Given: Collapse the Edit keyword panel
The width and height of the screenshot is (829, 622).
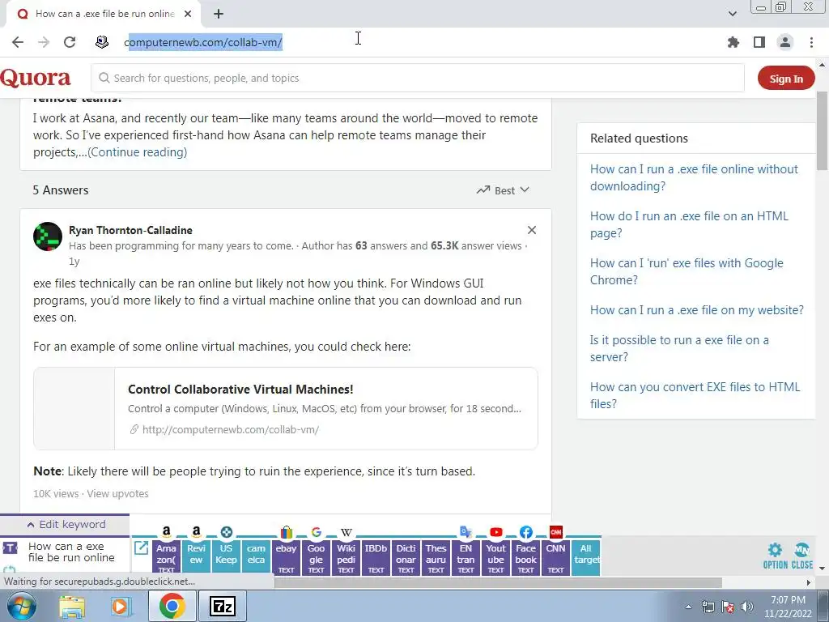Looking at the screenshot, I should coord(66,524).
